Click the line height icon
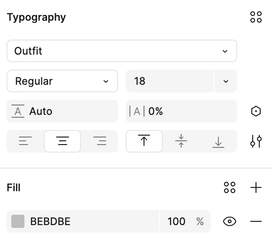Screen dimensions: 272x243 coord(18,111)
